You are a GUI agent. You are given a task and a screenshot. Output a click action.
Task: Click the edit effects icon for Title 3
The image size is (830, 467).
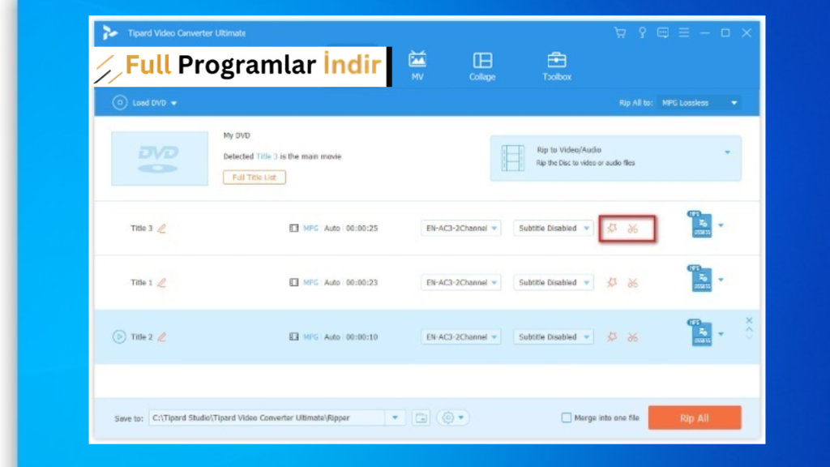click(x=612, y=228)
